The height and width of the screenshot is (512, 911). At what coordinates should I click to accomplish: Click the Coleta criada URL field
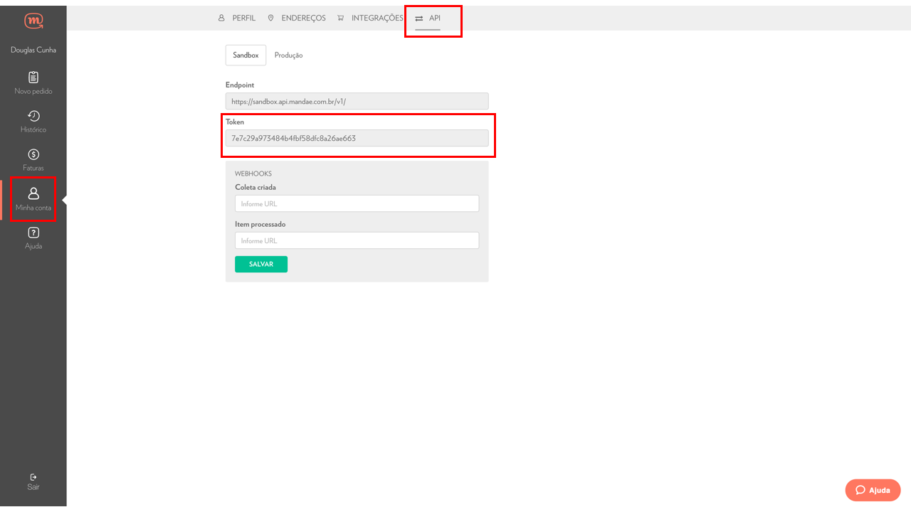(x=357, y=204)
